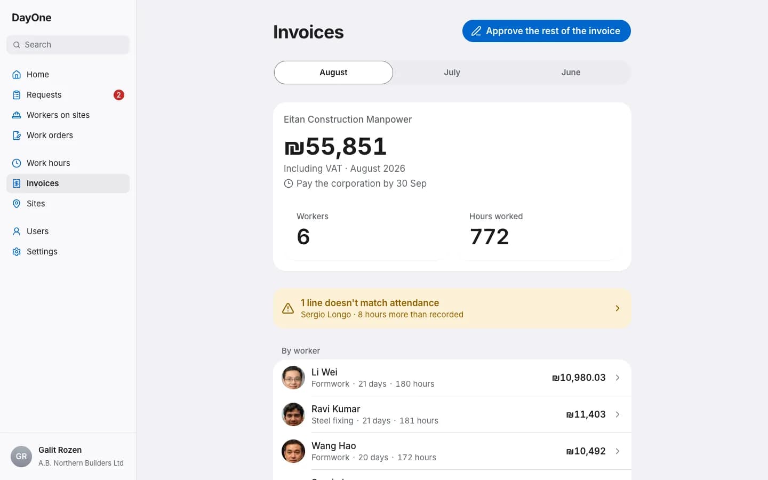Image resolution: width=768 pixels, height=480 pixels.
Task: Click the red Requests badge showing 2
Action: click(x=118, y=95)
